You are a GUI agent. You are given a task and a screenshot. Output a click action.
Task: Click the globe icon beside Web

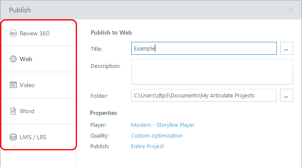[x=13, y=59]
